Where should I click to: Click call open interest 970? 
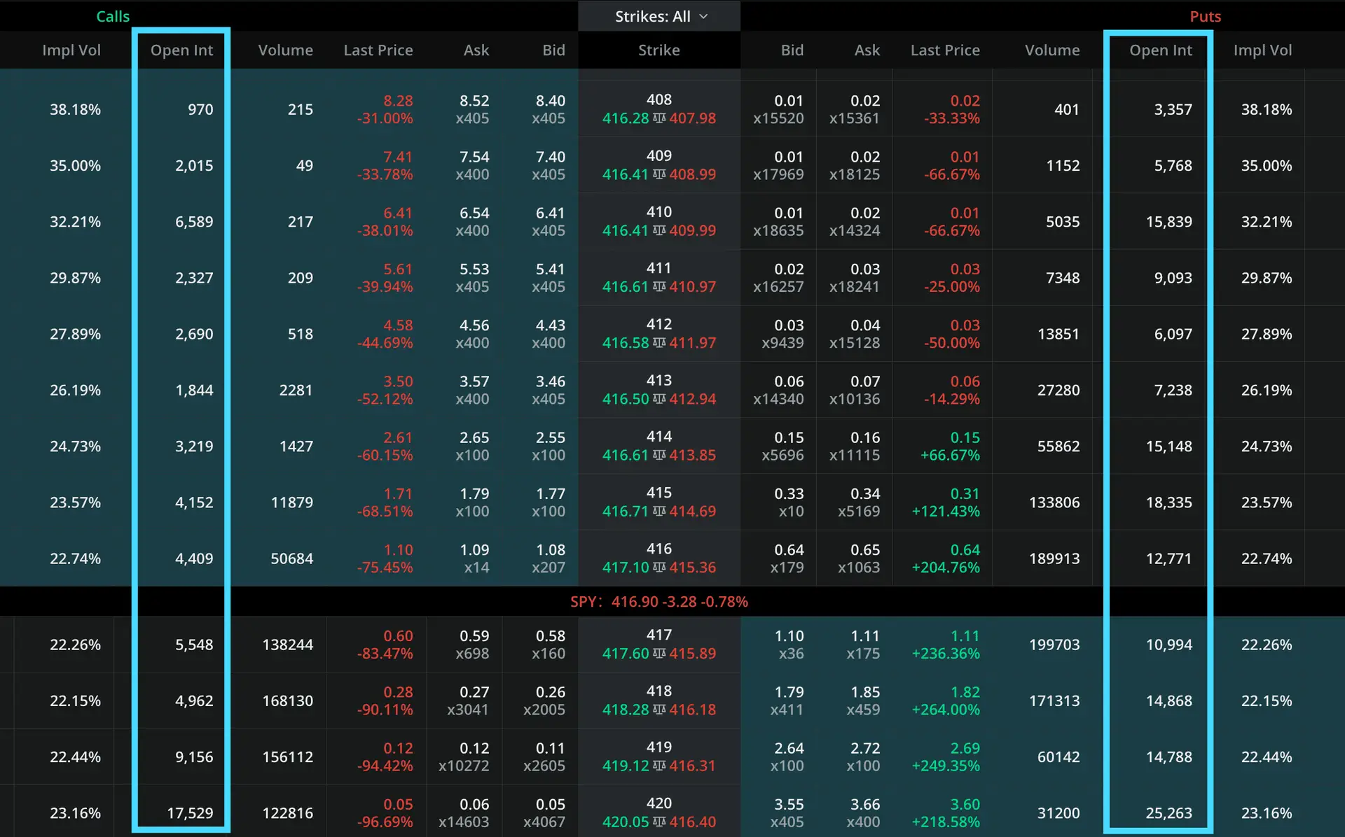click(x=200, y=110)
